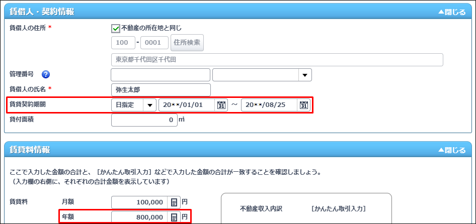
Task: Click the second postal code field showing 0001
Action: click(154, 43)
